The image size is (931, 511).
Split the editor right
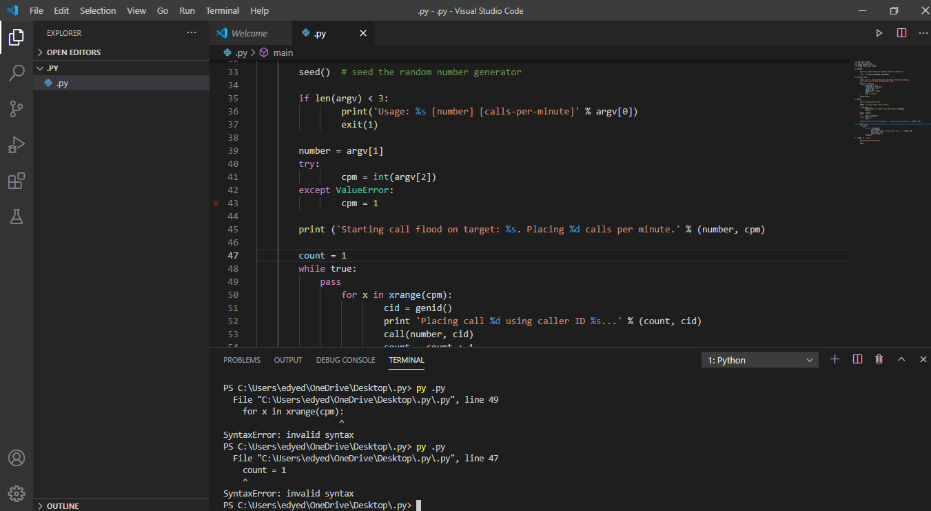tap(901, 33)
